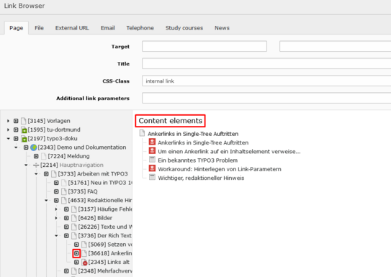Switch to the Page tab
Screen dimensions: 391x277
click(17, 28)
